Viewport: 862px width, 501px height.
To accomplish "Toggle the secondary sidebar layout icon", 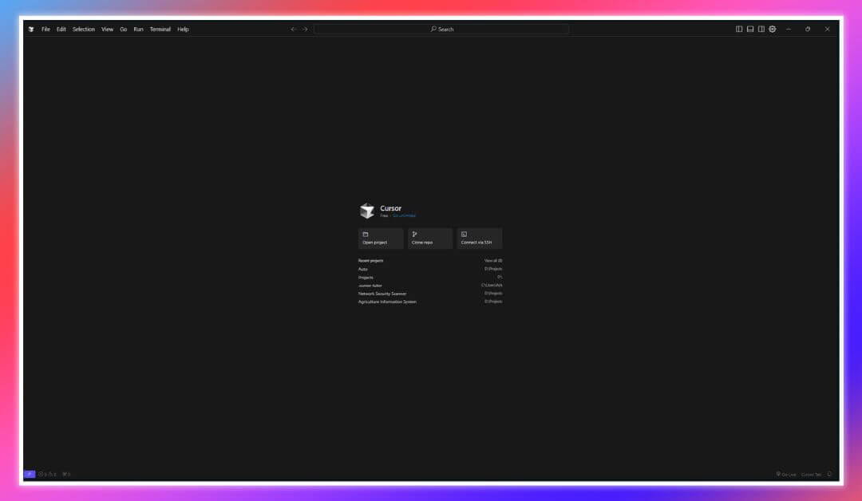I will click(x=761, y=29).
